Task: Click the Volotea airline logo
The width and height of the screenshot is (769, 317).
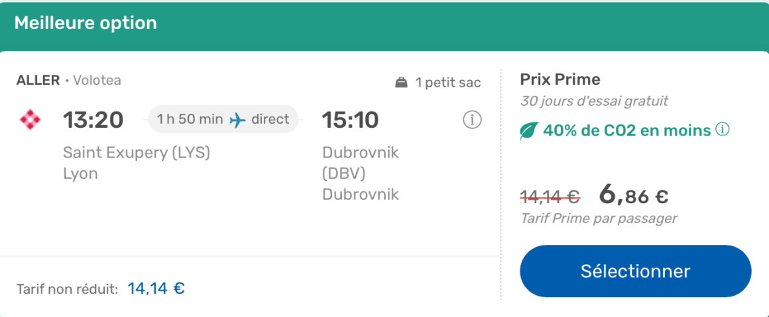Action: (30, 120)
